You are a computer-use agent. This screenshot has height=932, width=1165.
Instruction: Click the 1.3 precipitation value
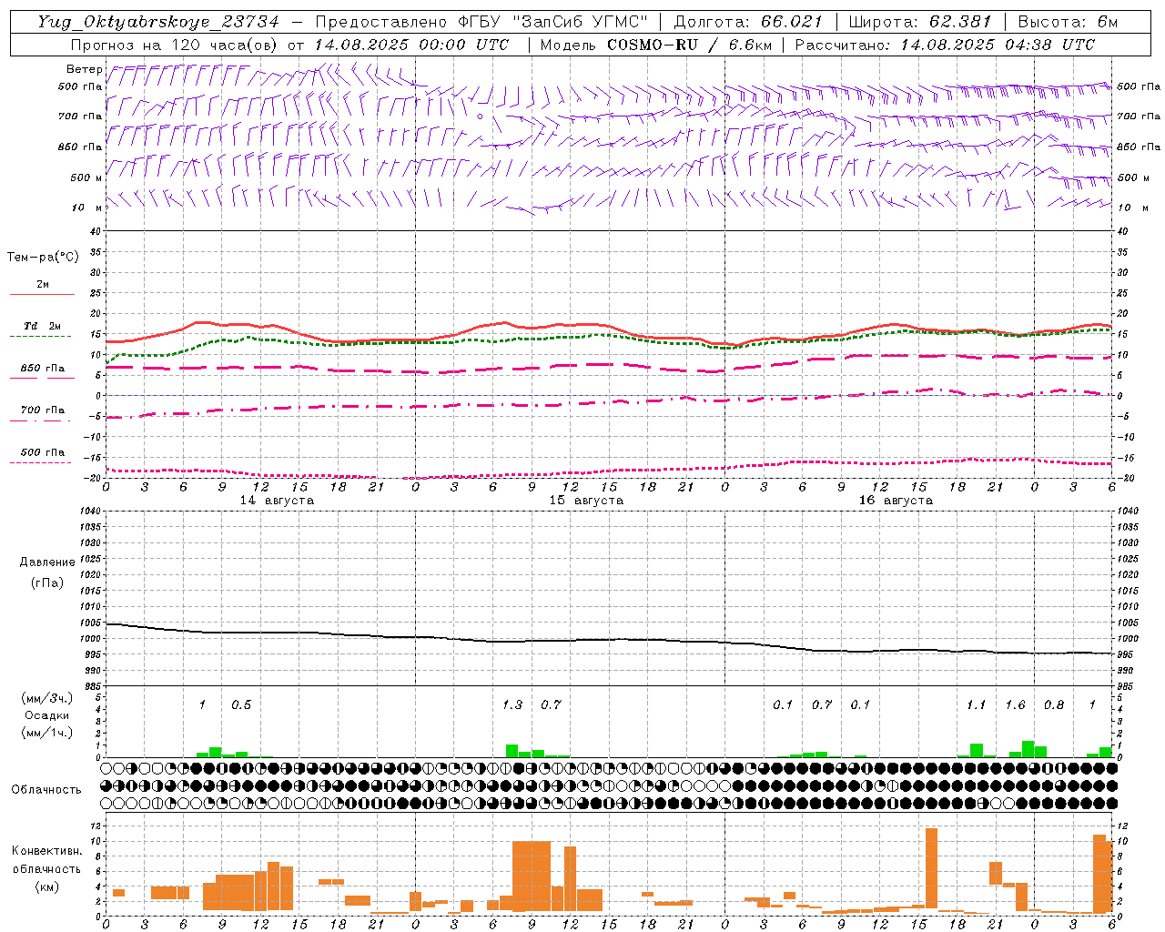point(512,705)
